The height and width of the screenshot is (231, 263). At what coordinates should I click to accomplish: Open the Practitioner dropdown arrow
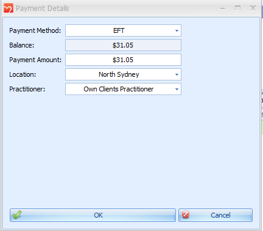pyautogui.click(x=177, y=89)
